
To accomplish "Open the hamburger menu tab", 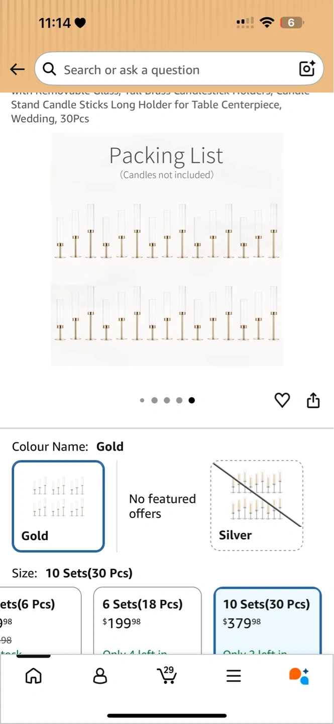I will coord(234,676).
